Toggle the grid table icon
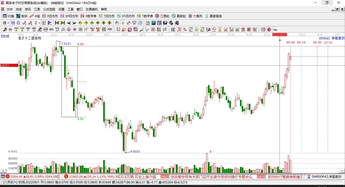Viewport: 345px width, 187px height. [263, 29]
